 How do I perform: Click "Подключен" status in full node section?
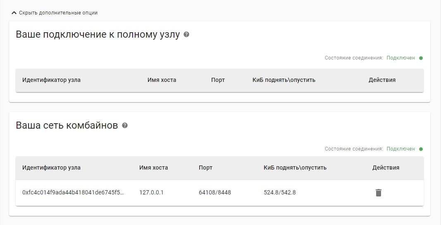[x=400, y=58]
